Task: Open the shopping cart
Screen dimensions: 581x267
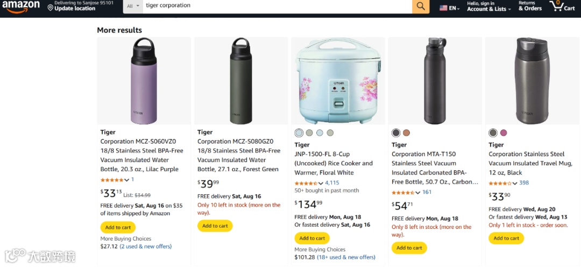Action: [562, 6]
